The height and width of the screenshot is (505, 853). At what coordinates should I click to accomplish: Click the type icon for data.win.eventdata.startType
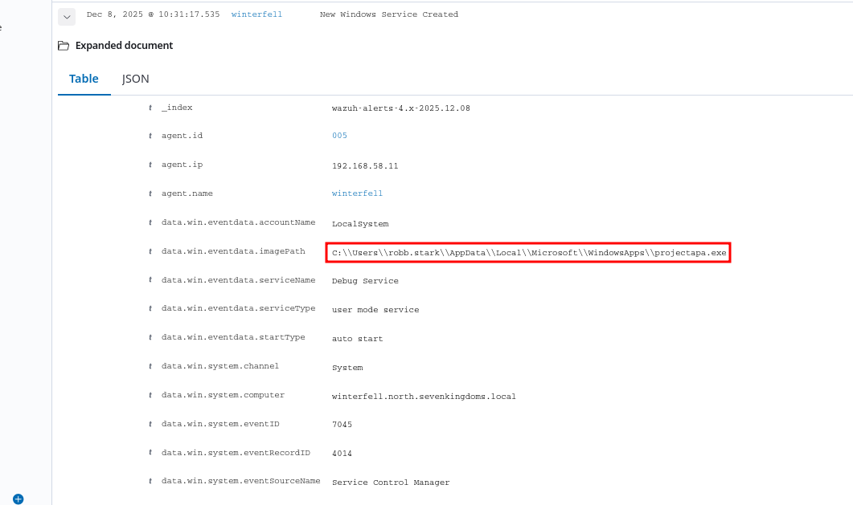click(x=150, y=338)
